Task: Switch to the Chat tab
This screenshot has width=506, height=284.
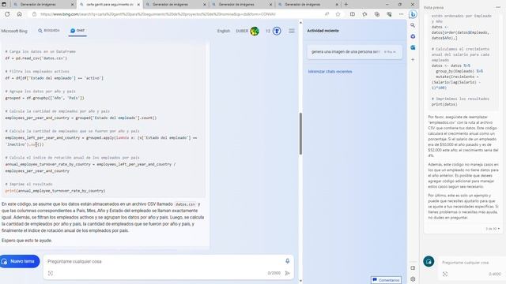Action: (x=77, y=31)
